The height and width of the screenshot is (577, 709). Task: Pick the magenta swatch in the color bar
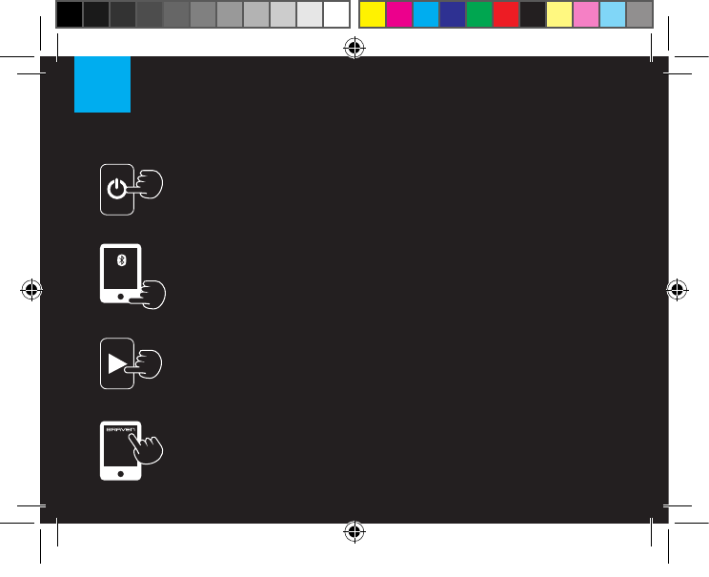point(398,14)
